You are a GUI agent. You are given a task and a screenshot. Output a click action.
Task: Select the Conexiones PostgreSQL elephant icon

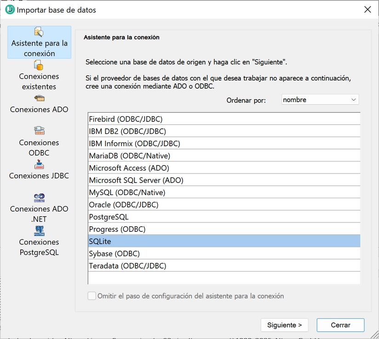(x=39, y=231)
